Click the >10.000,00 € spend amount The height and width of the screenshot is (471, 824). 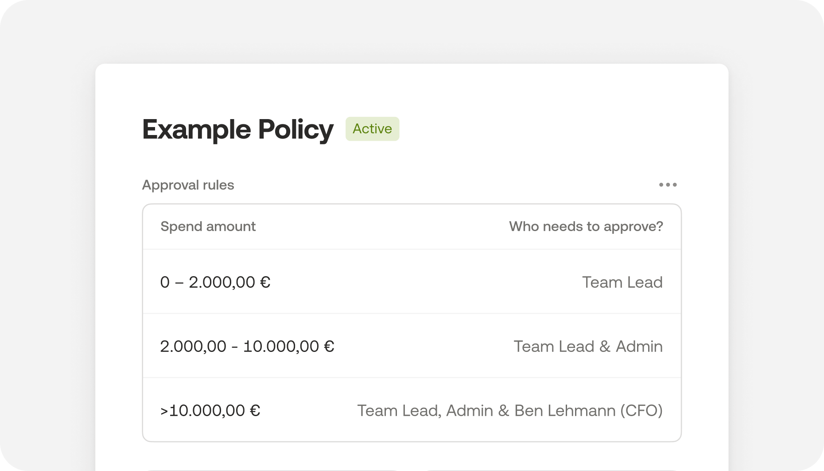[210, 411]
